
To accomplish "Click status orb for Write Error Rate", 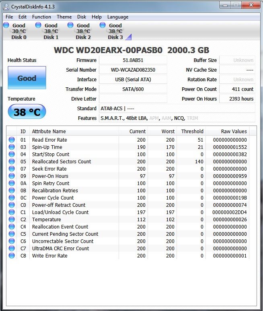I will pos(12,255).
